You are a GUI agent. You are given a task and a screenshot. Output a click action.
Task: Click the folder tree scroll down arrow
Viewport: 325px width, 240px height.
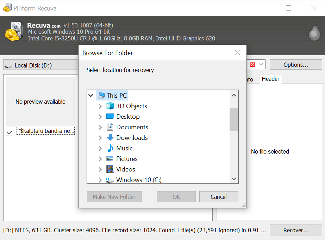tap(234, 179)
